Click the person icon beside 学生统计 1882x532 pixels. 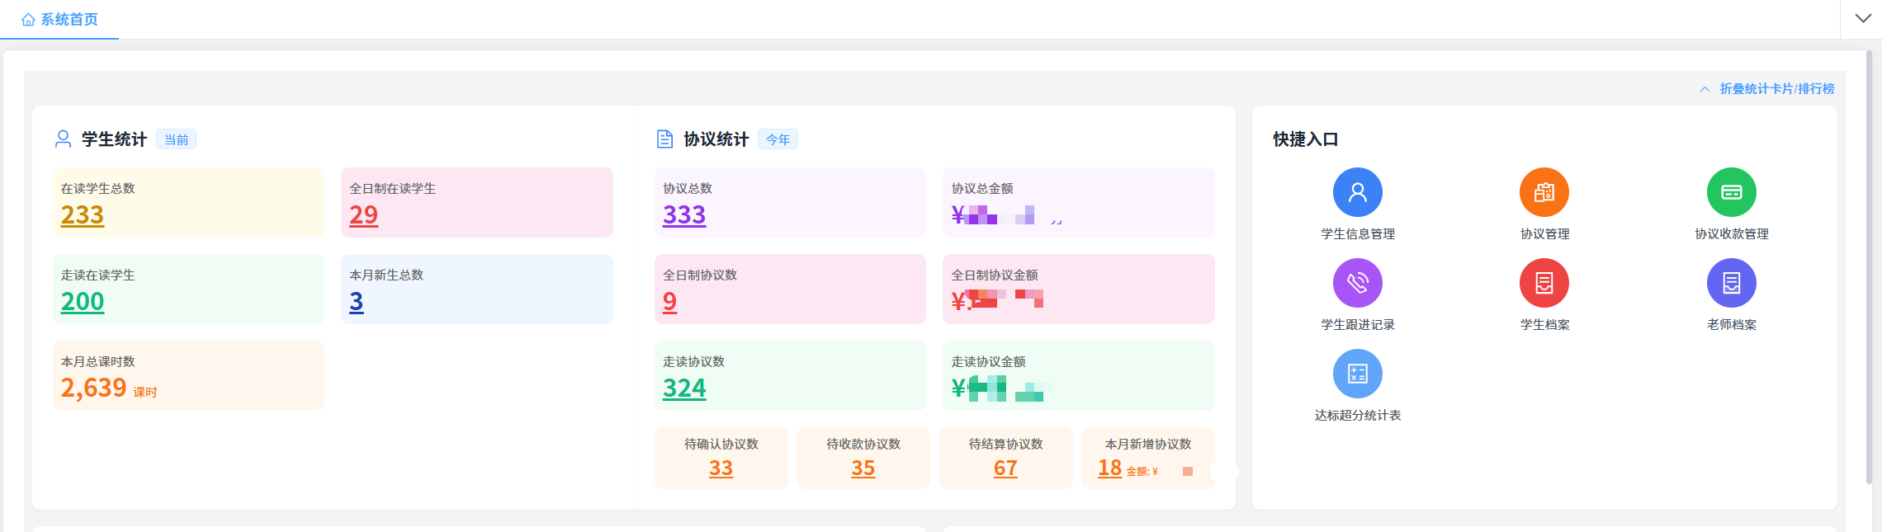coord(63,139)
